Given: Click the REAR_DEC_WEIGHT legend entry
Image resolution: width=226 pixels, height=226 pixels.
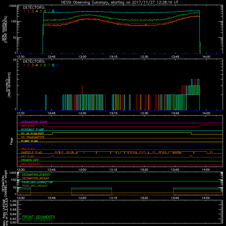Looking at the screenshot, I should click(35, 186).
